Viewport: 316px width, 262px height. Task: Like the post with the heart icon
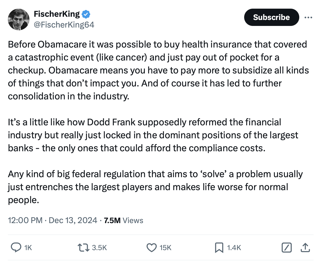coord(152,247)
